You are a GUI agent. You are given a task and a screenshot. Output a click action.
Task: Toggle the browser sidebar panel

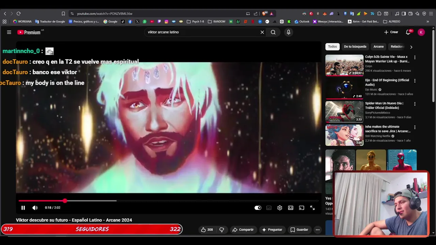[404, 14]
